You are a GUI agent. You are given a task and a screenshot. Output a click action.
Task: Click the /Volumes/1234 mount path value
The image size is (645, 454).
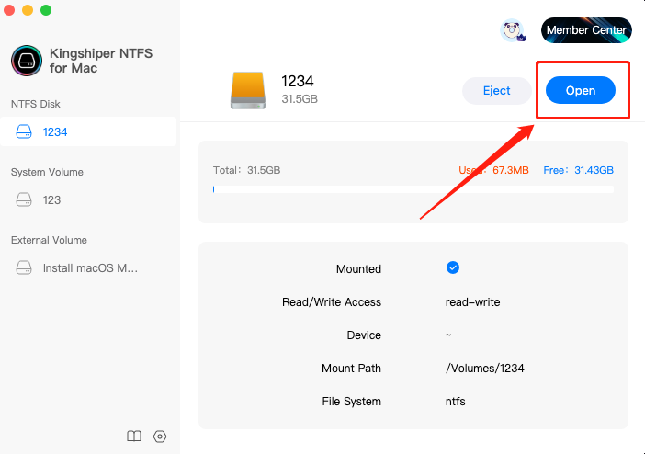tap(485, 368)
